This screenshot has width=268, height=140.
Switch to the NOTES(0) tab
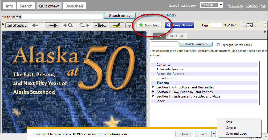[177, 36]
